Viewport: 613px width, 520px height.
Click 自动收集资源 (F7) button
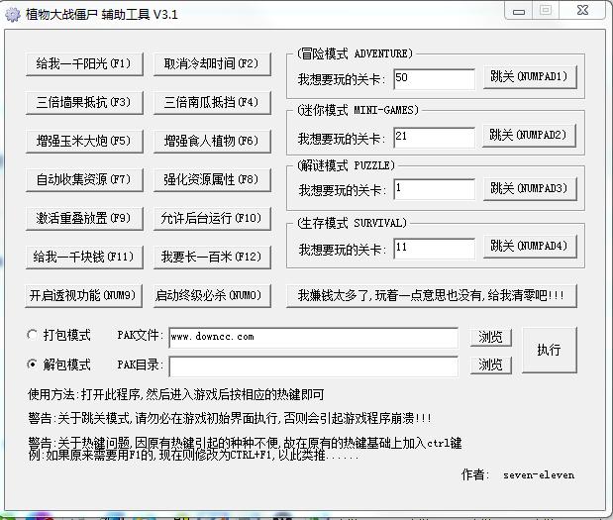[83, 179]
